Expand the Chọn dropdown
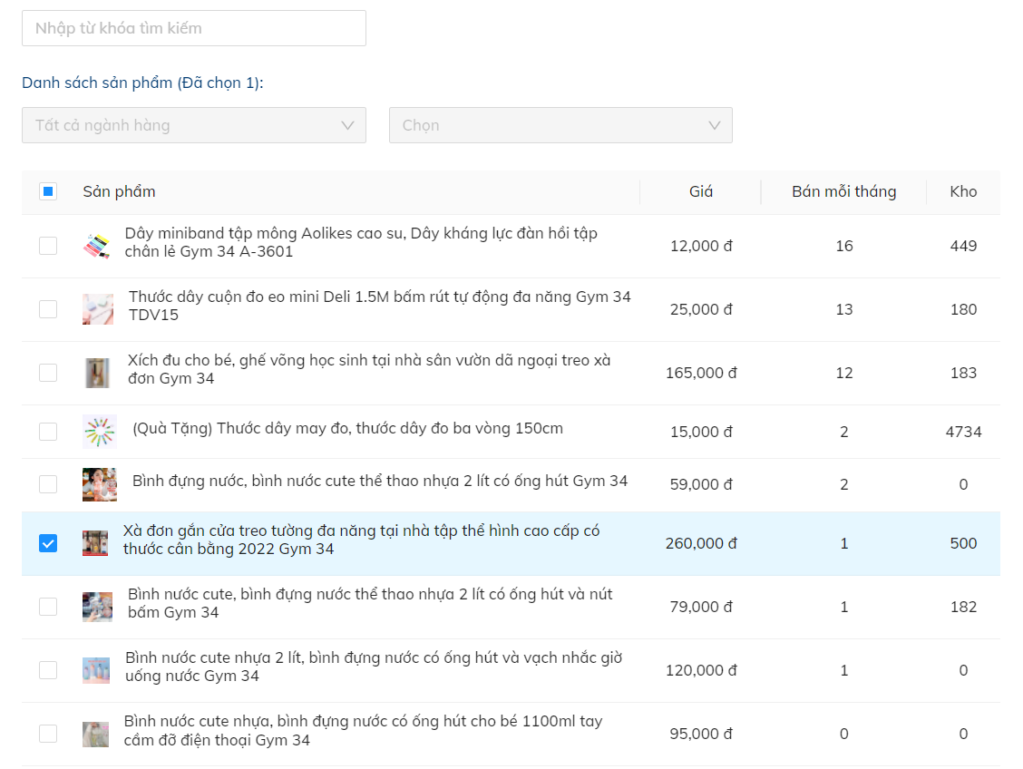1023x769 pixels. click(x=560, y=125)
